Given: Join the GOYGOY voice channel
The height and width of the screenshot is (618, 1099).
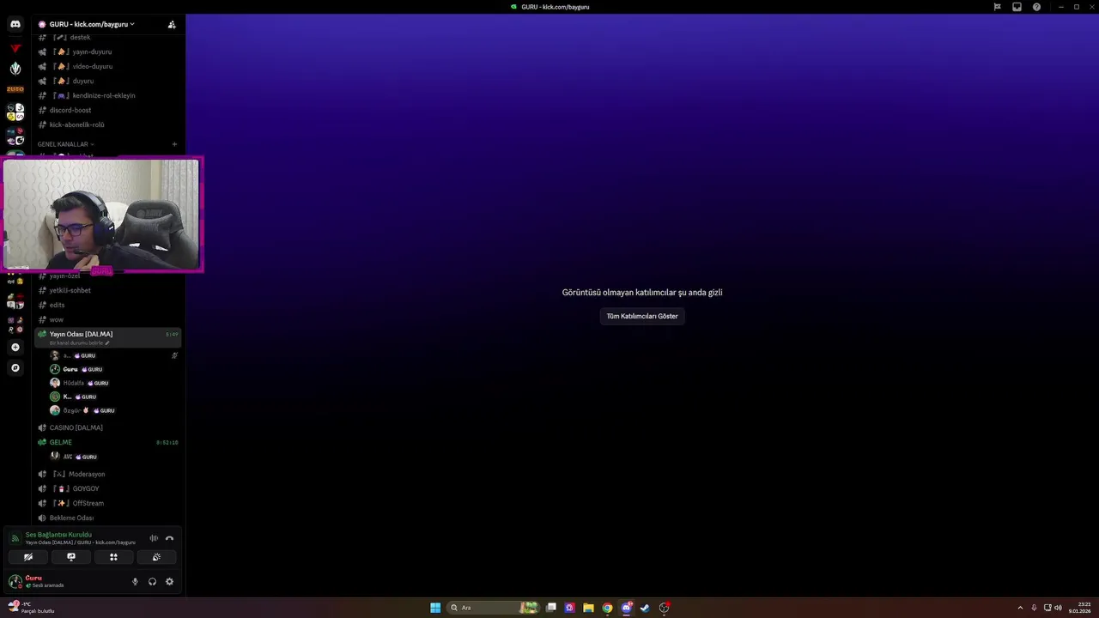Looking at the screenshot, I should (x=107, y=488).
